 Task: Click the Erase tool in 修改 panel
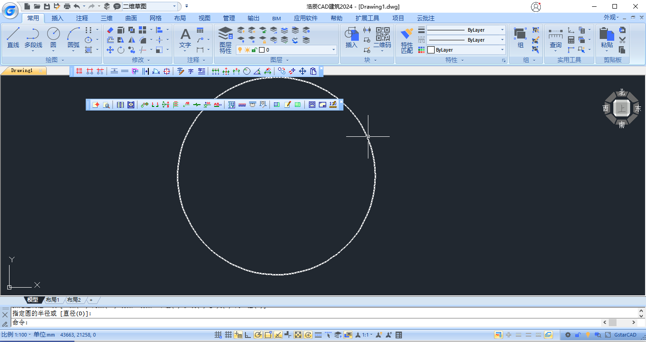coord(110,30)
